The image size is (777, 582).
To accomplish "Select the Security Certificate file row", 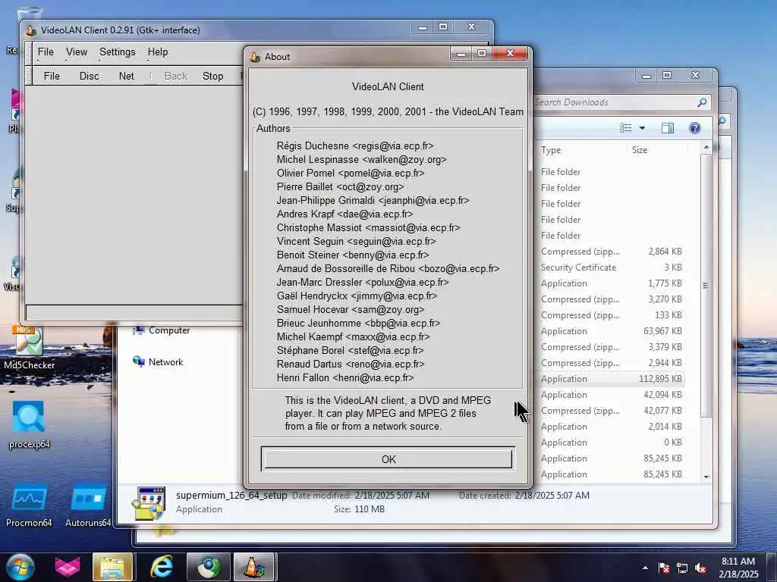I will (612, 268).
